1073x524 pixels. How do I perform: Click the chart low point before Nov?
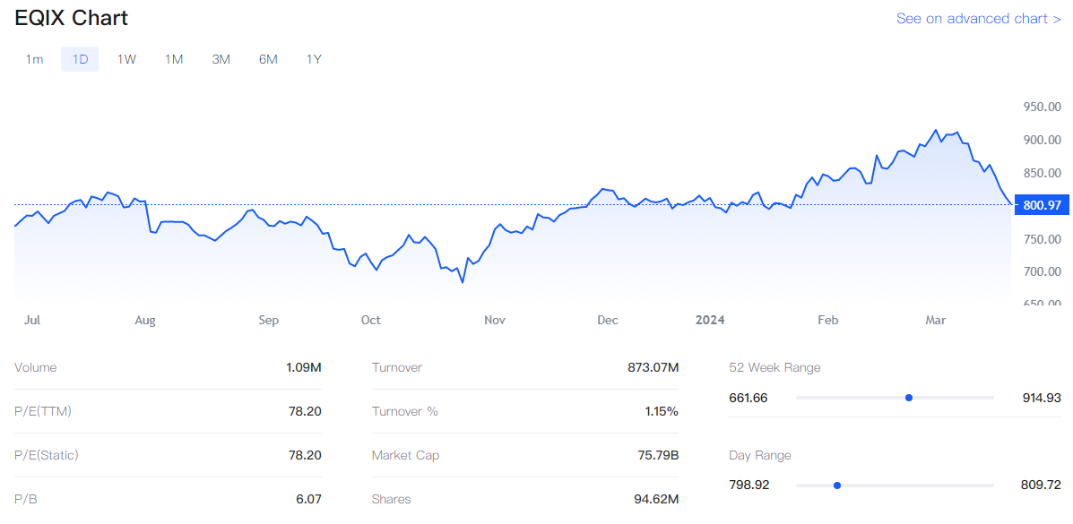pyautogui.click(x=463, y=282)
